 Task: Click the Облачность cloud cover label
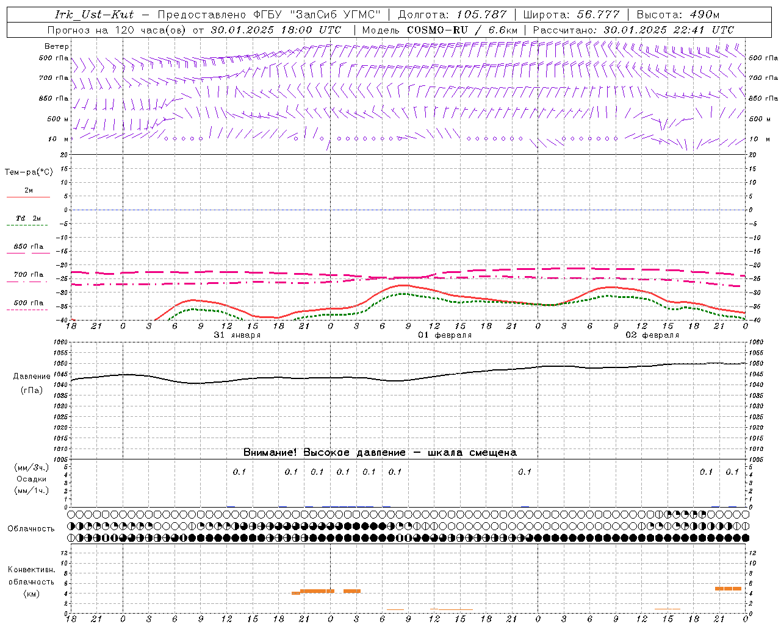click(x=31, y=529)
